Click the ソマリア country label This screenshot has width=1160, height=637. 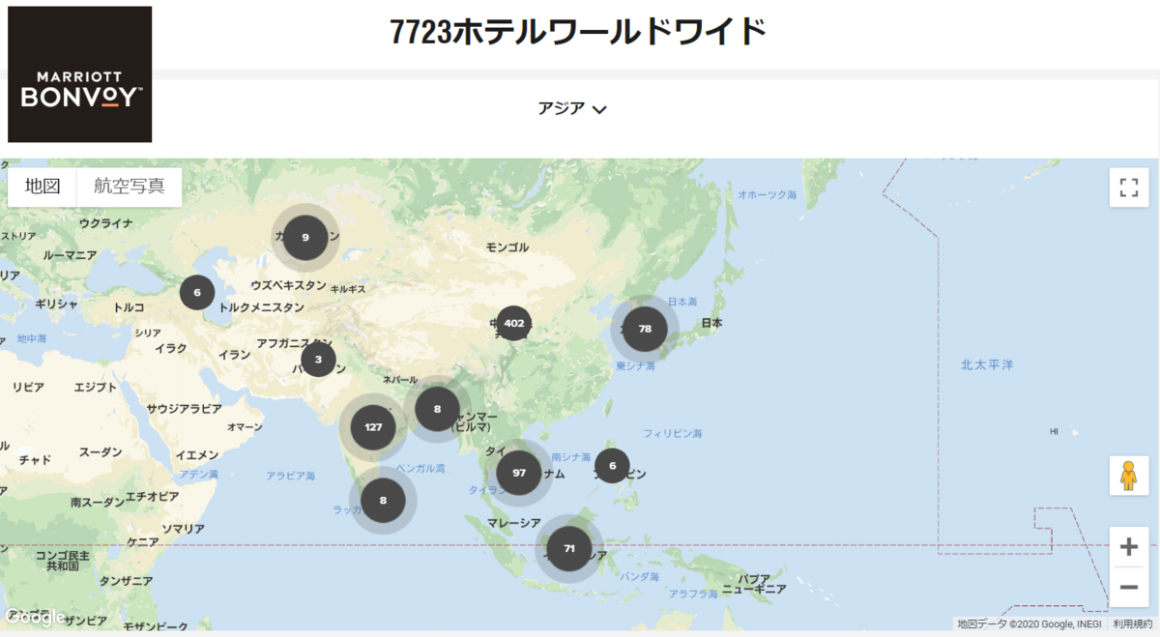[183, 529]
